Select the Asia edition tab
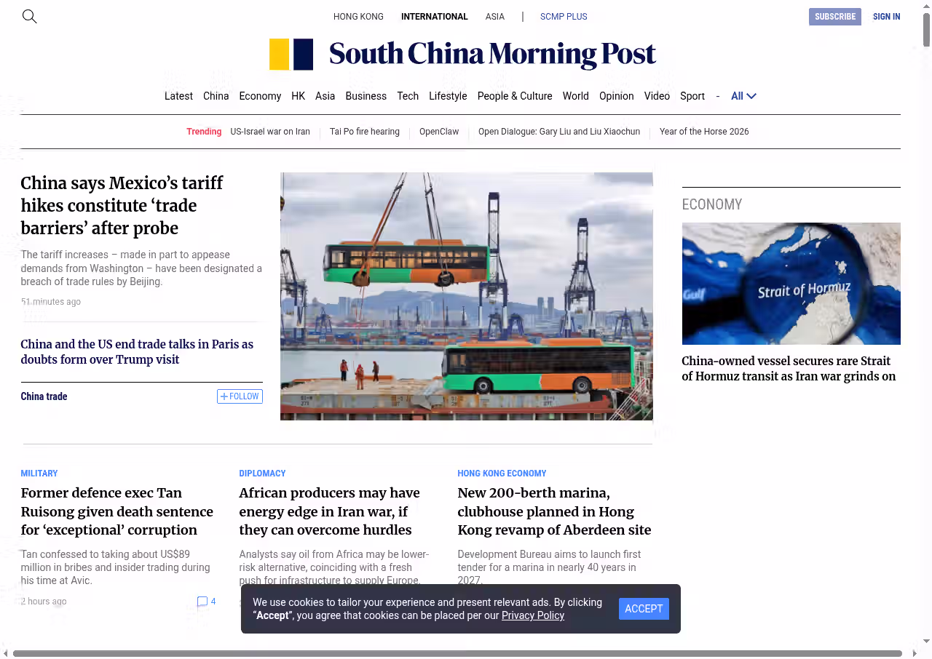Viewport: 932px width, 659px height. click(494, 17)
